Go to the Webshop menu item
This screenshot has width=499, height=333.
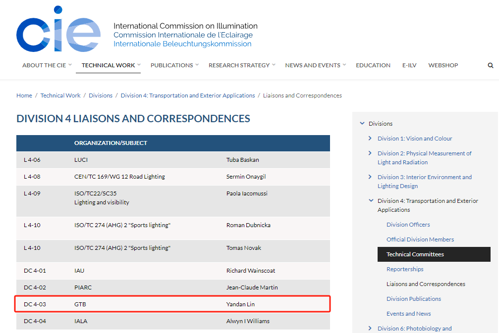coord(443,65)
